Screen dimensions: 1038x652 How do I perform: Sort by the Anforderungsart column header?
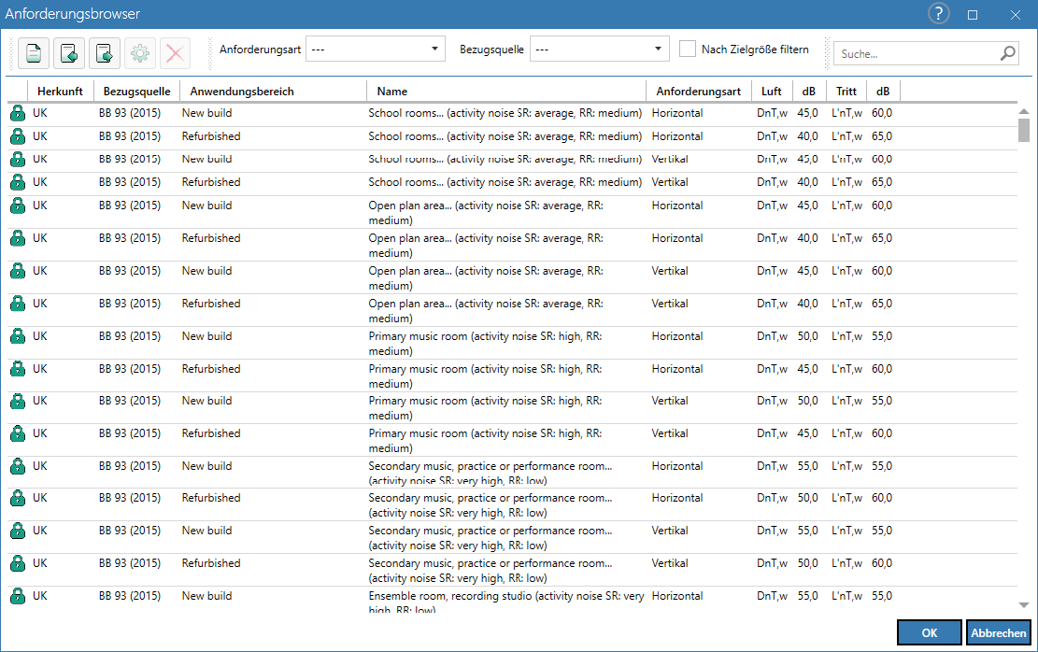(699, 92)
